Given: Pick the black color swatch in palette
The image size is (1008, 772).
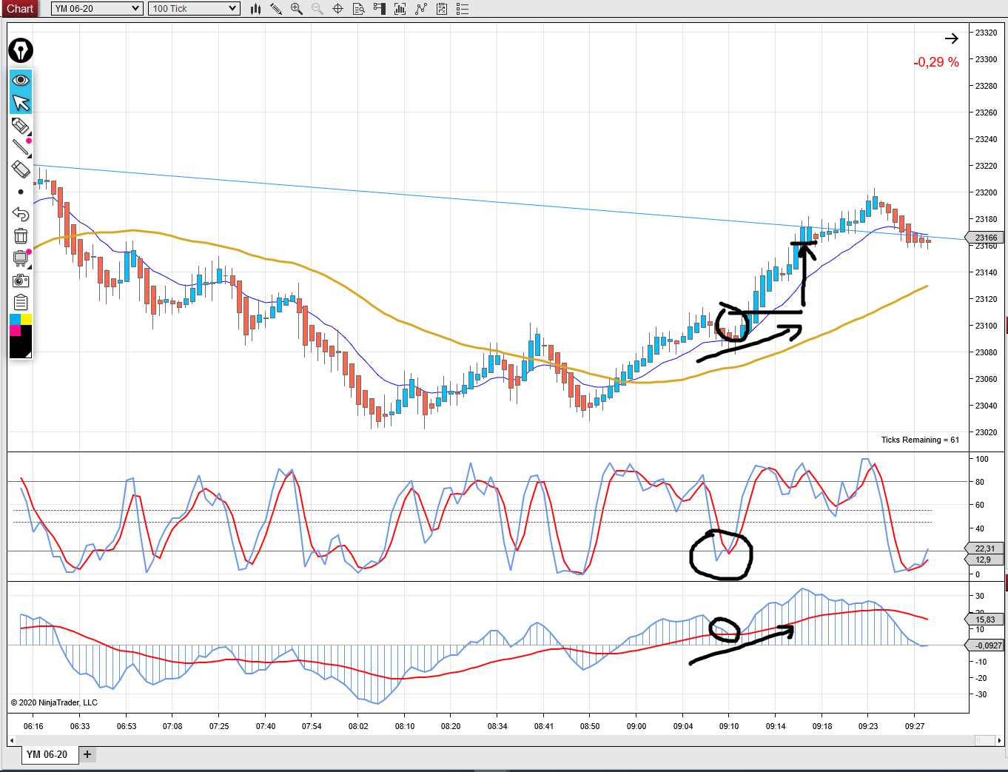Looking at the screenshot, I should 21,347.
